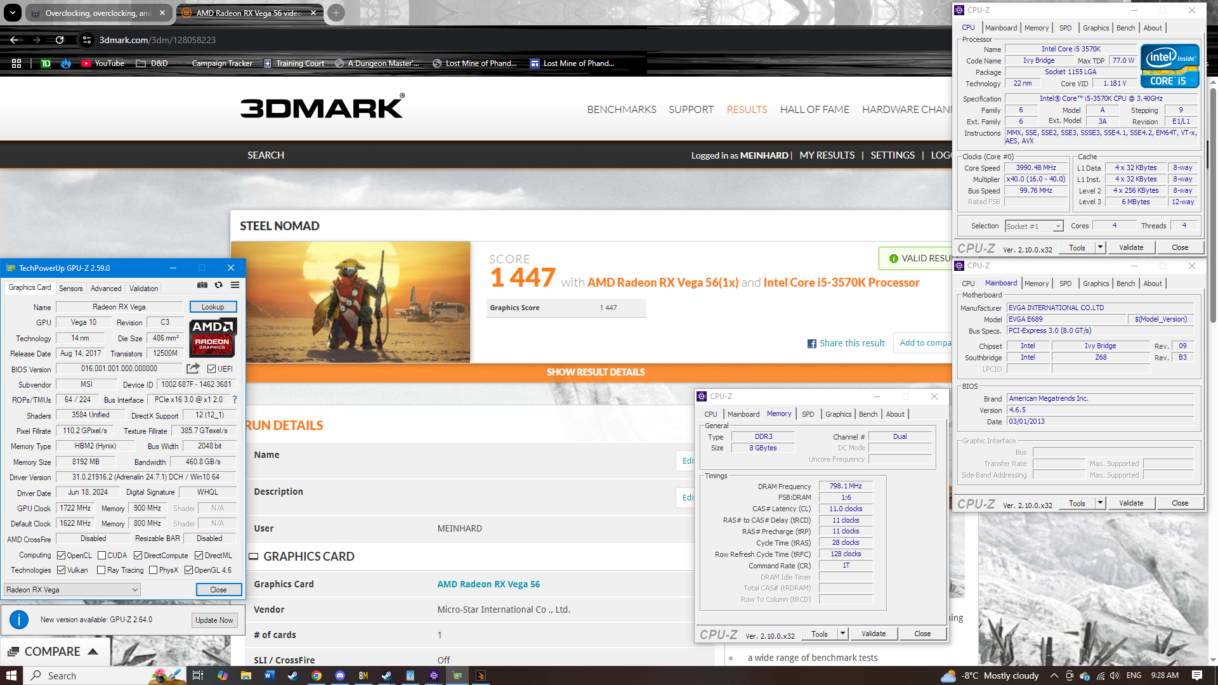Open the AMD Radeon RX Vega 56 link

coord(488,584)
